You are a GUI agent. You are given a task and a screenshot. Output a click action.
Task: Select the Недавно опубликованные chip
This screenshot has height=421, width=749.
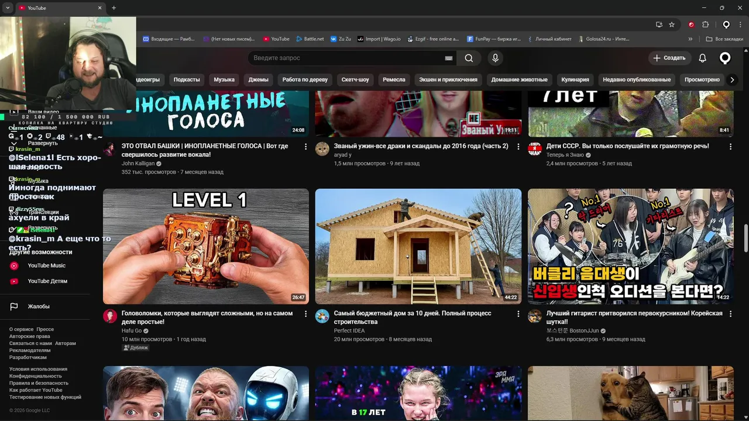click(x=637, y=80)
